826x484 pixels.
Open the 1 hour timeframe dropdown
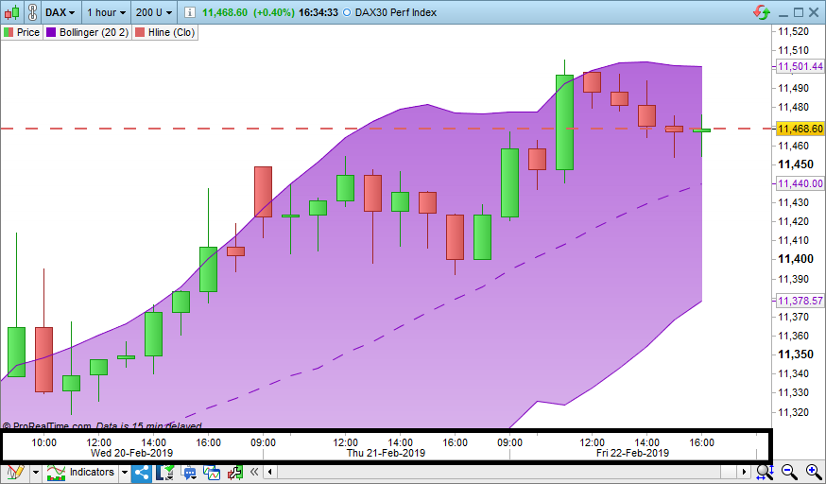(x=106, y=12)
